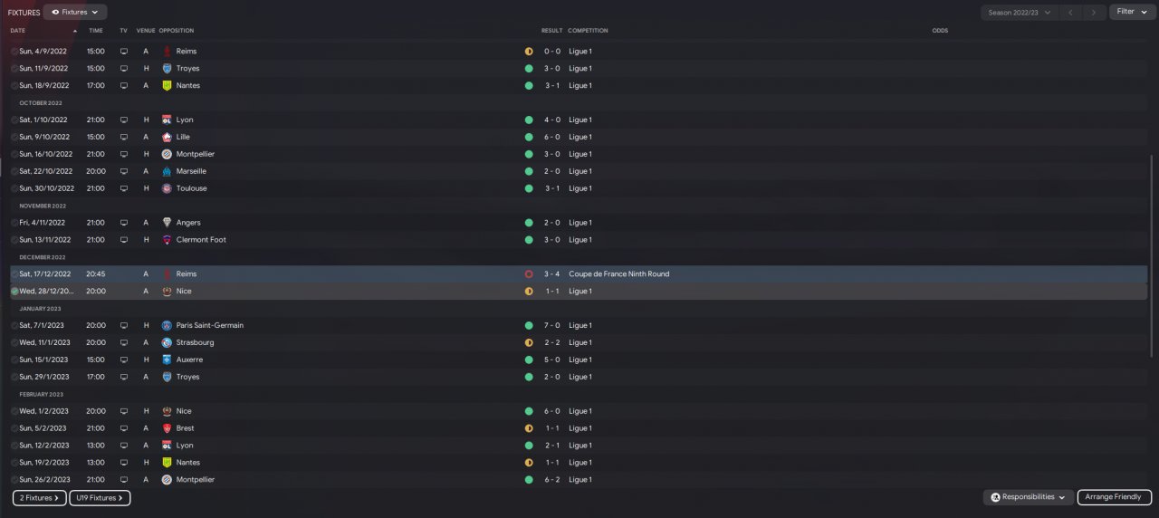Click the Arrange Friendly button
The width and height of the screenshot is (1159, 518).
1115,497
